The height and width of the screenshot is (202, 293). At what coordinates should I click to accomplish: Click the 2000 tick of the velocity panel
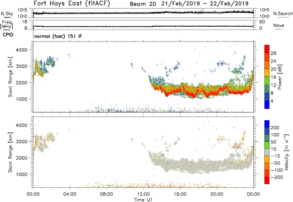tap(21, 158)
